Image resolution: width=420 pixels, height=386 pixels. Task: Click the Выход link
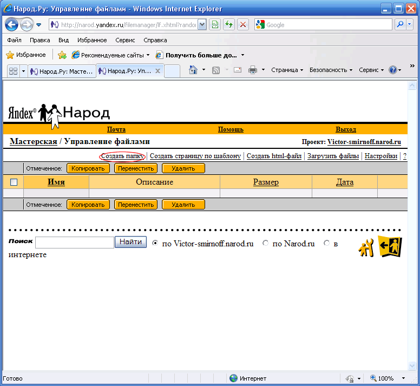(346, 129)
